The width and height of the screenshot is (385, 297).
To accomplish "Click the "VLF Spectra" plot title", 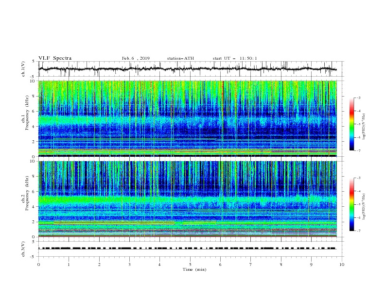I will [55, 58].
